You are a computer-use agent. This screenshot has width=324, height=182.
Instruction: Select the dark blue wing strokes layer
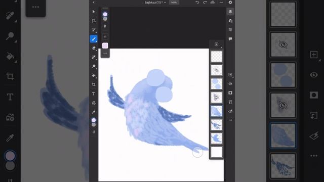pos(216,125)
